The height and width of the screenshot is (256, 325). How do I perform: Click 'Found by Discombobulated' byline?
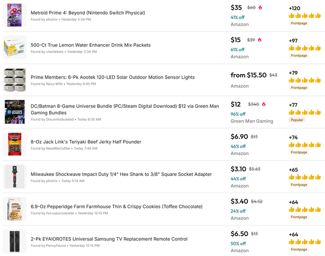[66, 120]
